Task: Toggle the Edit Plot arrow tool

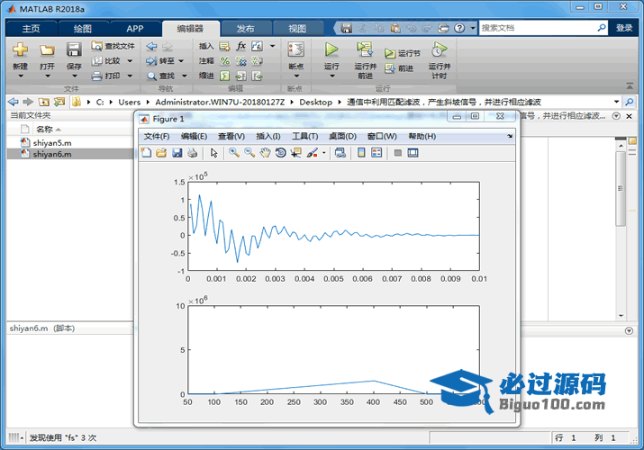Action: 214,153
